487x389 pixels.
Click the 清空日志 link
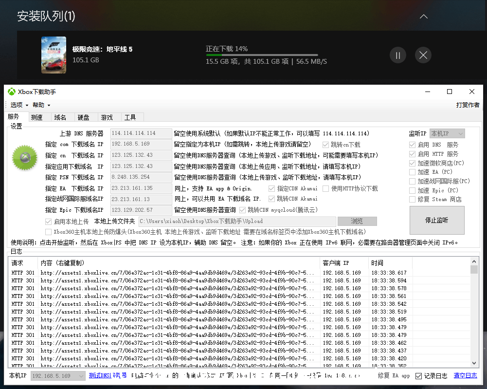[465, 376]
